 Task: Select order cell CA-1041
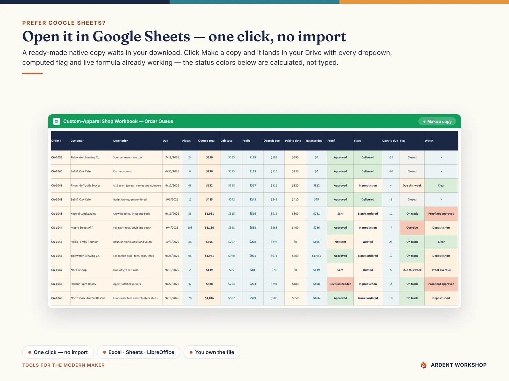60,185
